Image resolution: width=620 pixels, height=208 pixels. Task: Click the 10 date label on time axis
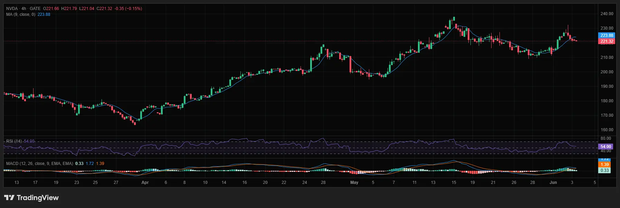[205, 183]
